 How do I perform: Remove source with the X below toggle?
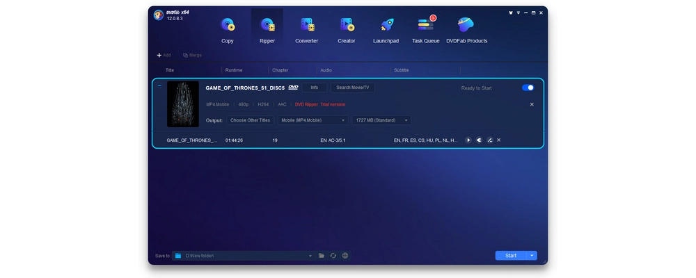[x=532, y=105]
